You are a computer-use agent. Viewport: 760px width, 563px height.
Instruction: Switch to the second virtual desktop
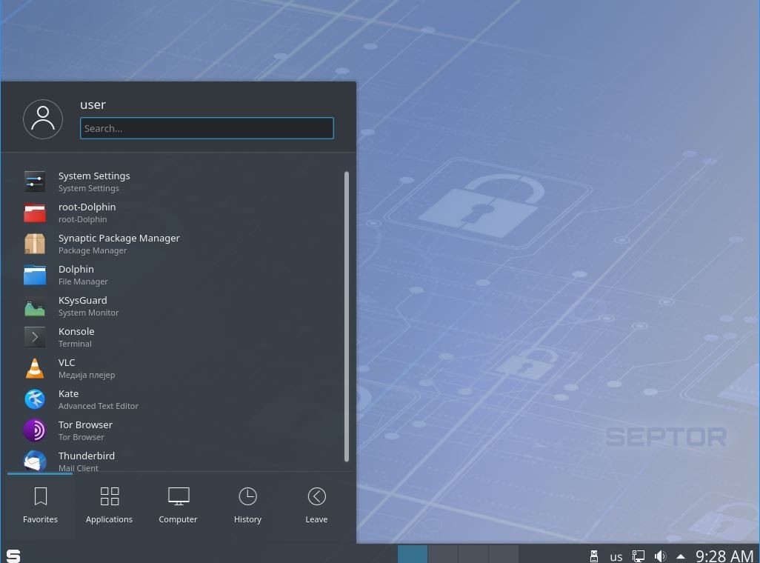tap(443, 554)
